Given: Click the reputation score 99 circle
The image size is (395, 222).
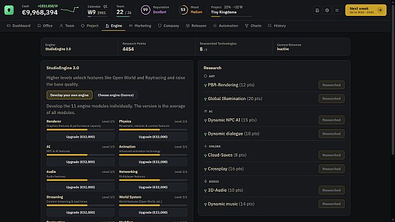Looking at the screenshot, I should click(x=146, y=10).
